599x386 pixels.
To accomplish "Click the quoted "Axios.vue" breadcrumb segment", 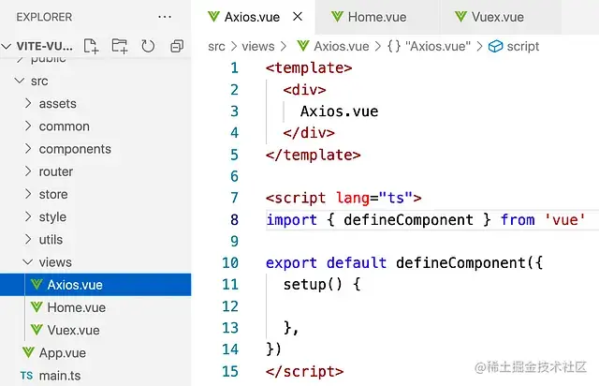I will pyautogui.click(x=438, y=46).
